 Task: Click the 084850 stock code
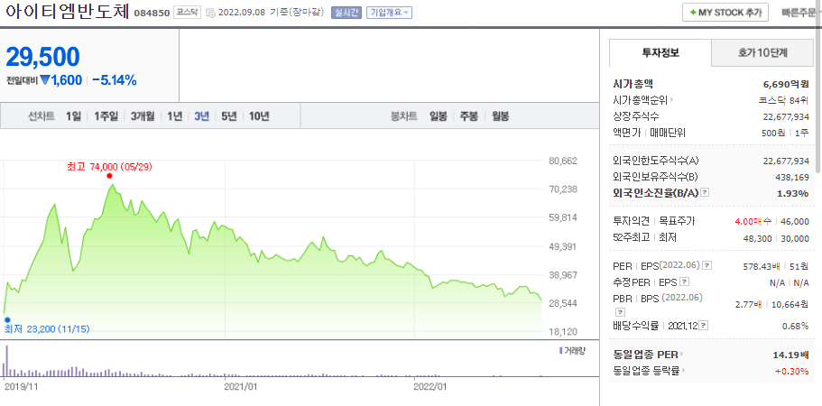click(152, 14)
